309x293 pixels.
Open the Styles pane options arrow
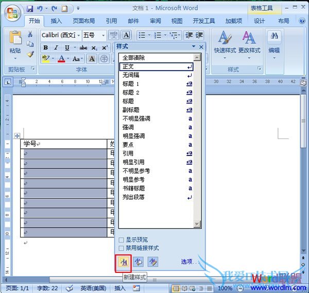tap(194, 46)
